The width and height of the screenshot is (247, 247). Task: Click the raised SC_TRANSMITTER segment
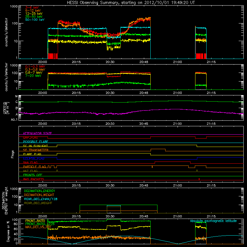coord(158,149)
